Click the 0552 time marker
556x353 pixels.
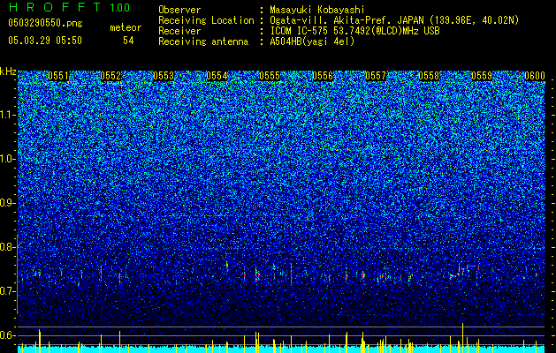[x=111, y=76]
